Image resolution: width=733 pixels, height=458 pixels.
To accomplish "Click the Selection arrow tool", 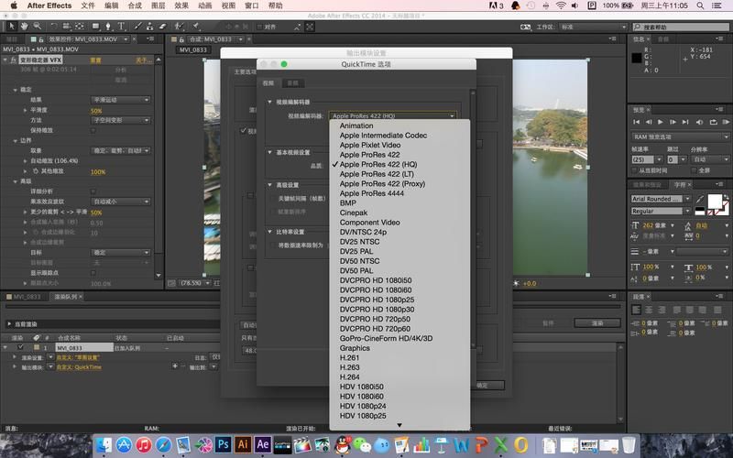I will click(x=10, y=27).
